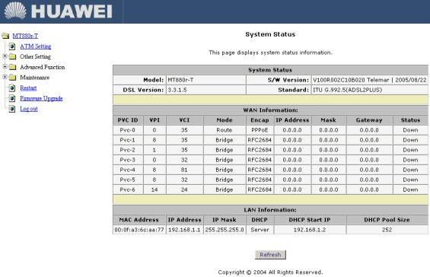Click the folder icon beside Maintenance
Image resolution: width=430 pixels, height=277 pixels.
pyautogui.click(x=13, y=78)
